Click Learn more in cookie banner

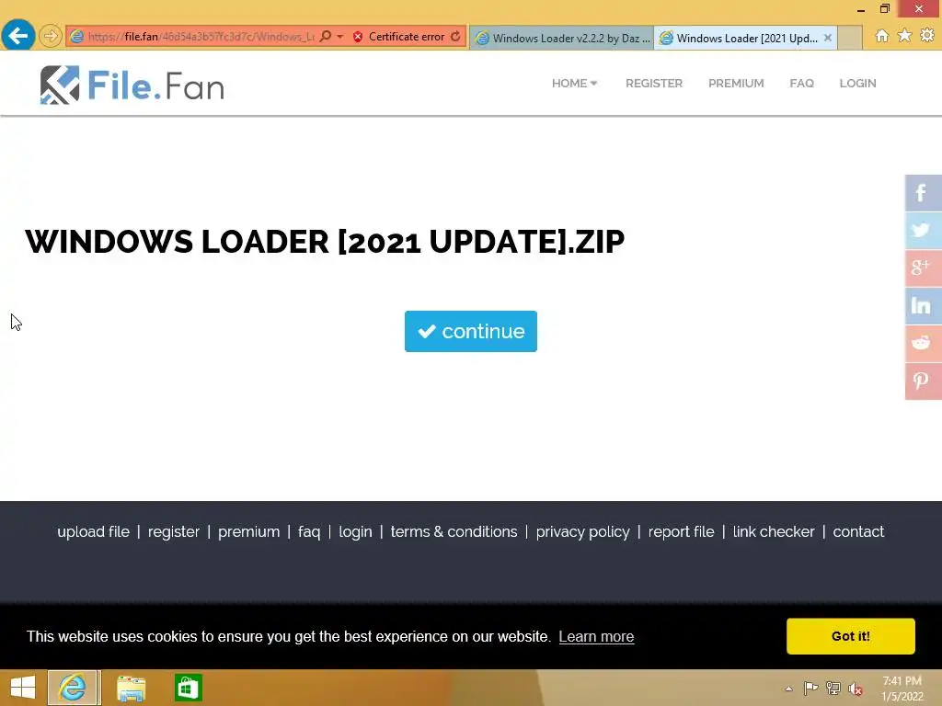click(x=596, y=636)
